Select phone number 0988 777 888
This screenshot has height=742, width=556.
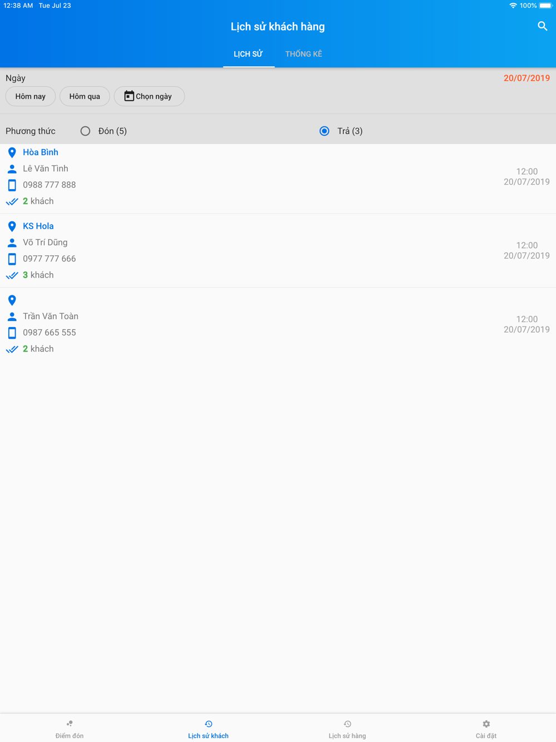click(49, 185)
